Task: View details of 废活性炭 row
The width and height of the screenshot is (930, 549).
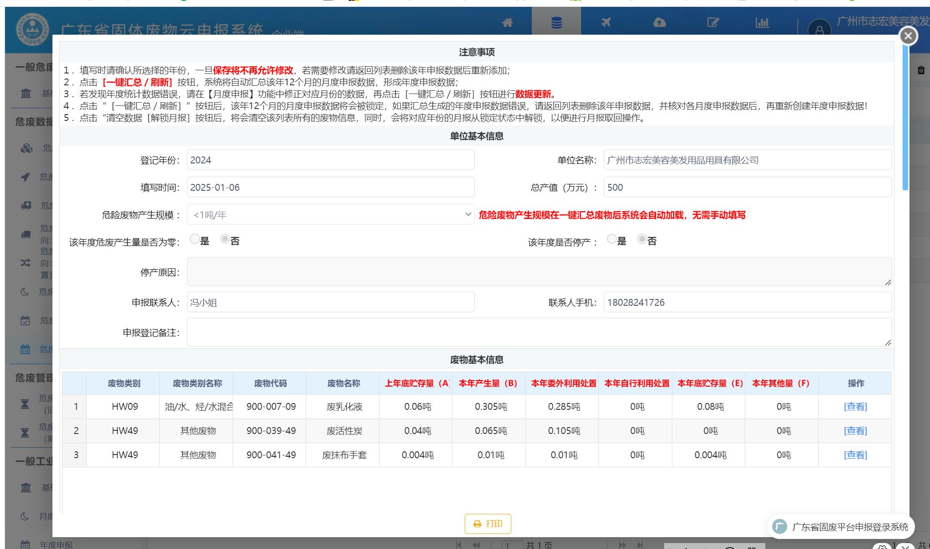Action: (855, 431)
